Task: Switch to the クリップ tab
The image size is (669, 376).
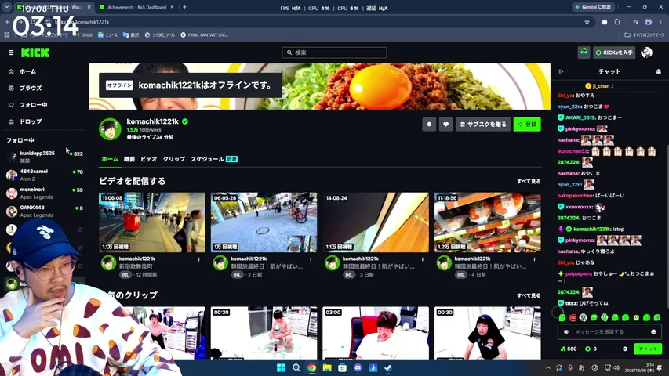Action: tap(173, 159)
